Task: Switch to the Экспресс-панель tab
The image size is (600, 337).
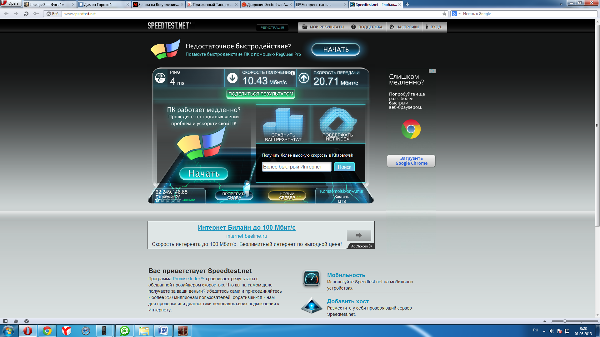Action: point(321,4)
